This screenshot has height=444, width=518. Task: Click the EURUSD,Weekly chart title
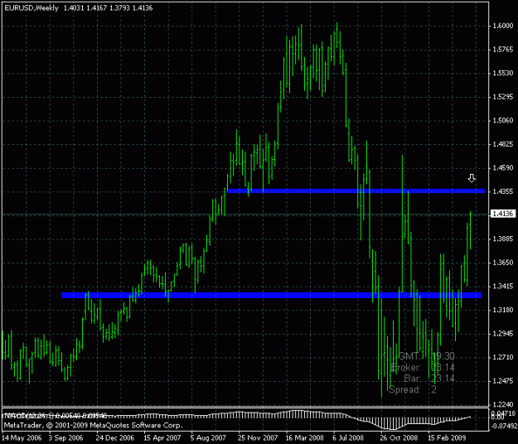(x=31, y=8)
